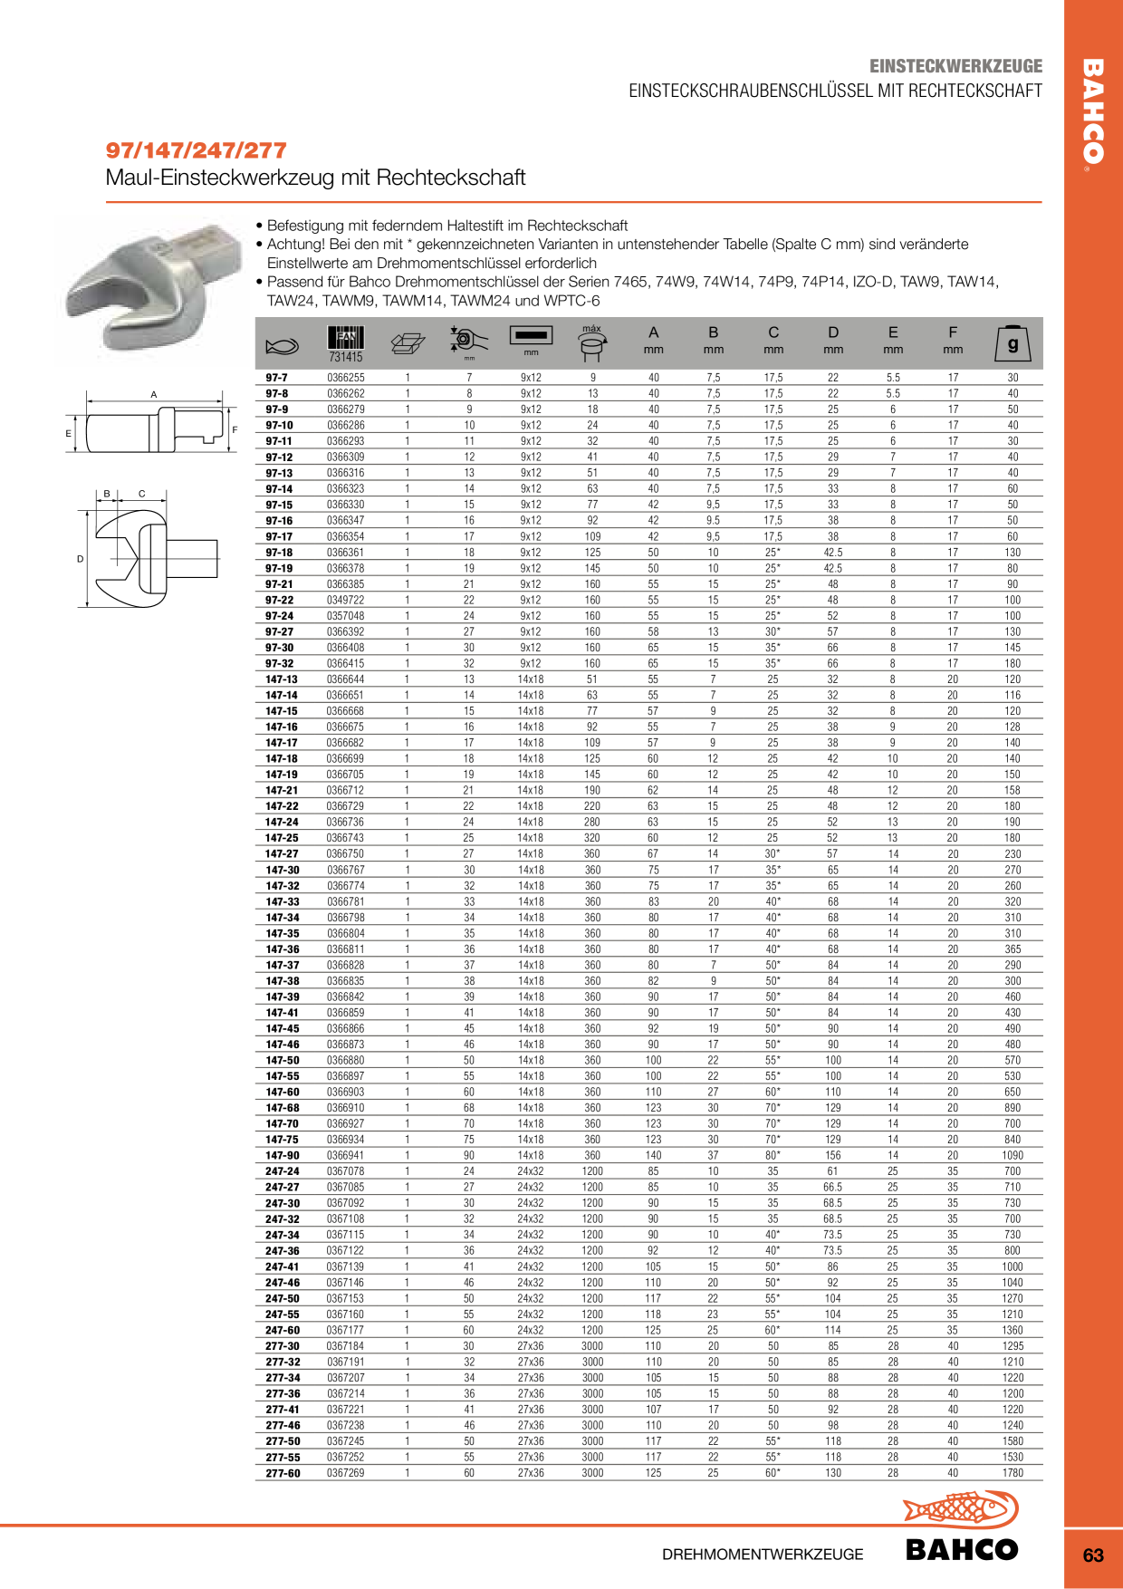Select row 247-24 product code
1123x1589 pixels.
283,1171
